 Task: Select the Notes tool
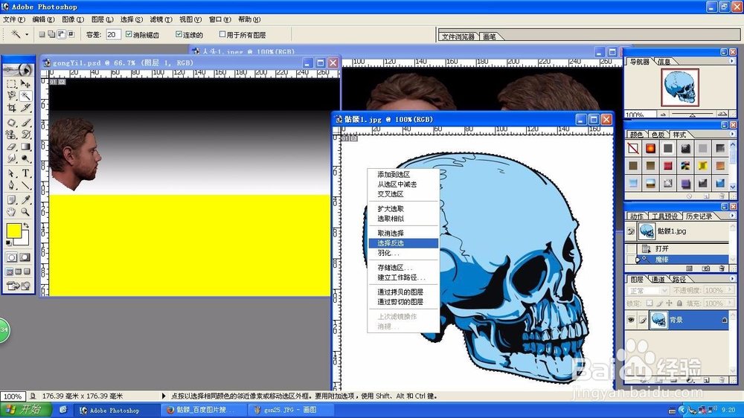point(12,200)
